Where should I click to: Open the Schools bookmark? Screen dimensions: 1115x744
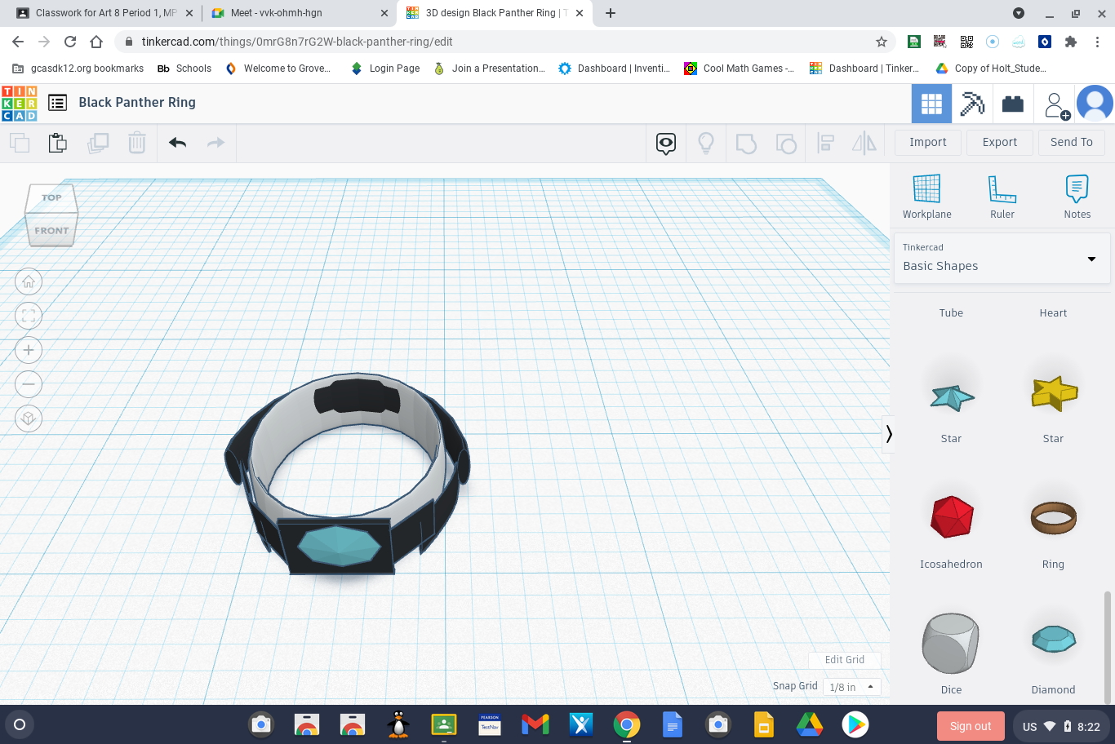(184, 69)
